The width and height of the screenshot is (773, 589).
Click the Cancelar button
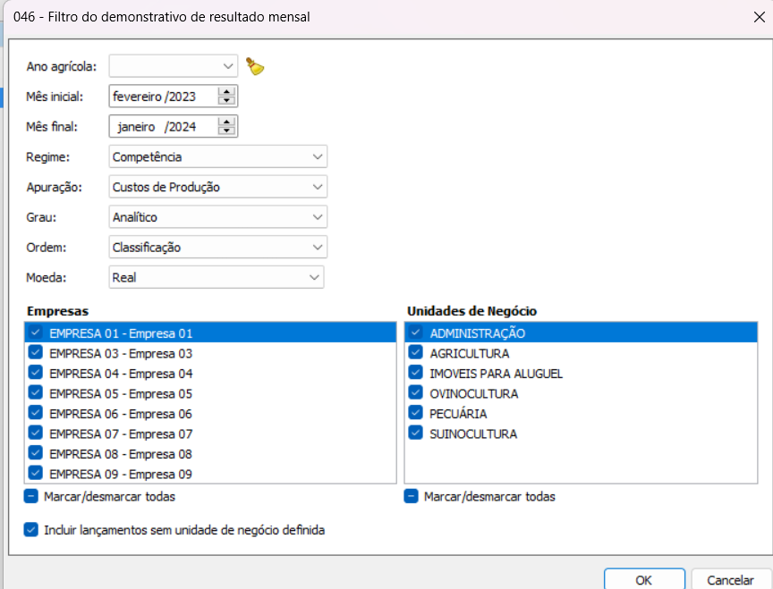[x=730, y=579]
